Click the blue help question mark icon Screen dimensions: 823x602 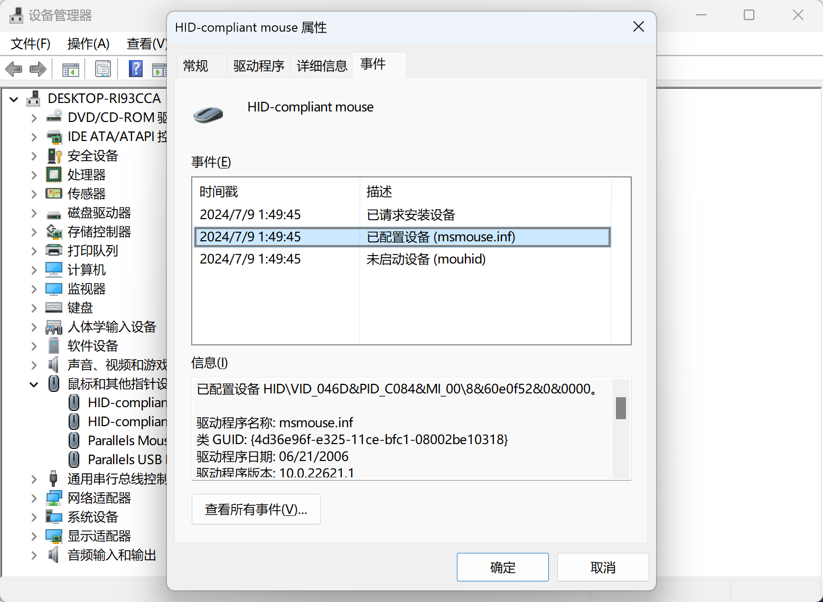[x=136, y=69]
